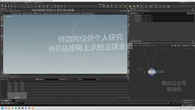Open the Attributes filter dropdown arrow
Viewport: 195px width, 110px height.
97,79
